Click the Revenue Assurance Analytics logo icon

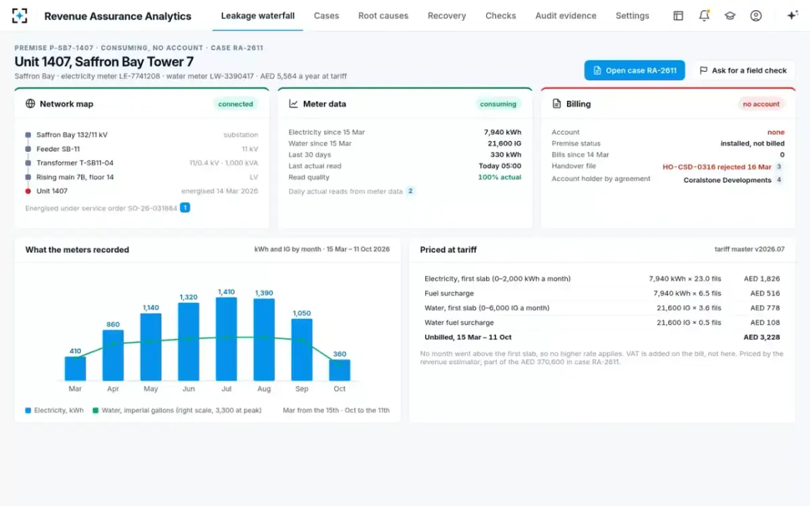click(20, 16)
